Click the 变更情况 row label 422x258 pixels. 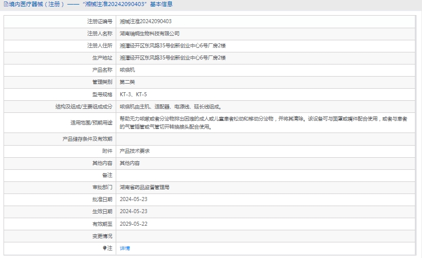[x=102, y=236]
